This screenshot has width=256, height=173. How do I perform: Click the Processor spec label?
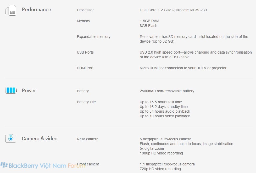point(85,10)
